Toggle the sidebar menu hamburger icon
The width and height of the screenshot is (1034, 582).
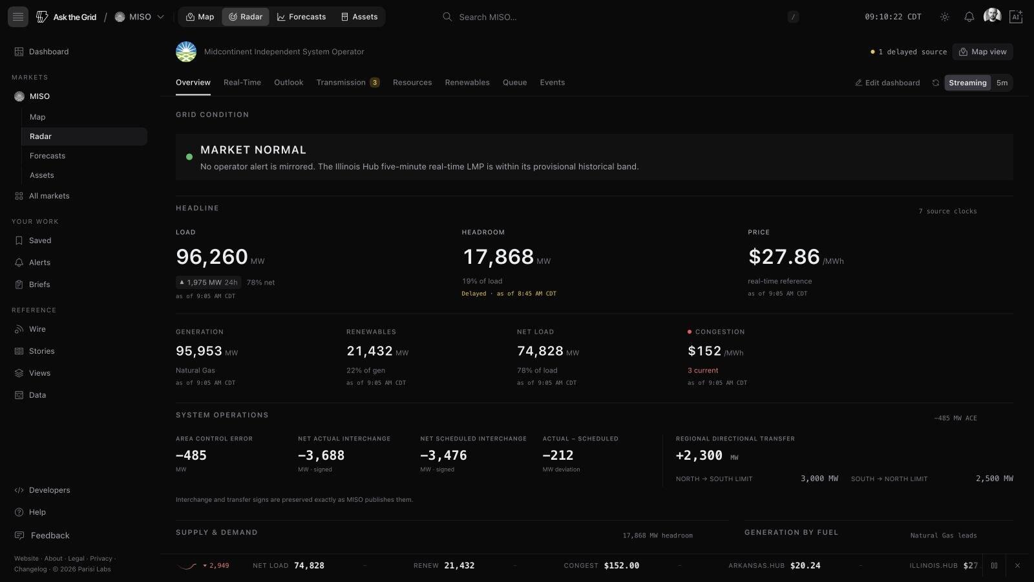click(x=18, y=17)
